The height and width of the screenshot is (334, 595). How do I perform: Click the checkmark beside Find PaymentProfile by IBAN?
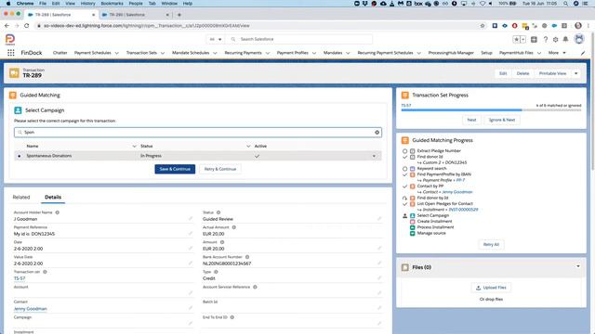click(x=404, y=174)
